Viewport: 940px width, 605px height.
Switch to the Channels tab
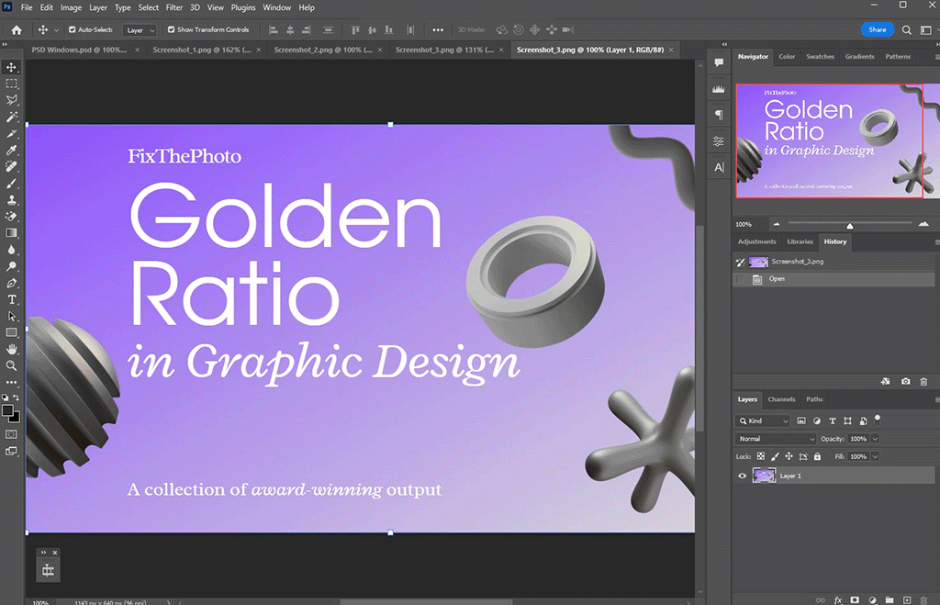click(x=781, y=399)
